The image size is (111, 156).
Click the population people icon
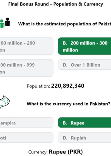[5, 23]
